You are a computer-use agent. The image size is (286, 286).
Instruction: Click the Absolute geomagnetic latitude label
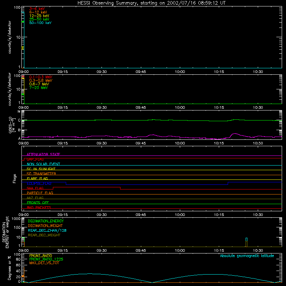(247, 256)
